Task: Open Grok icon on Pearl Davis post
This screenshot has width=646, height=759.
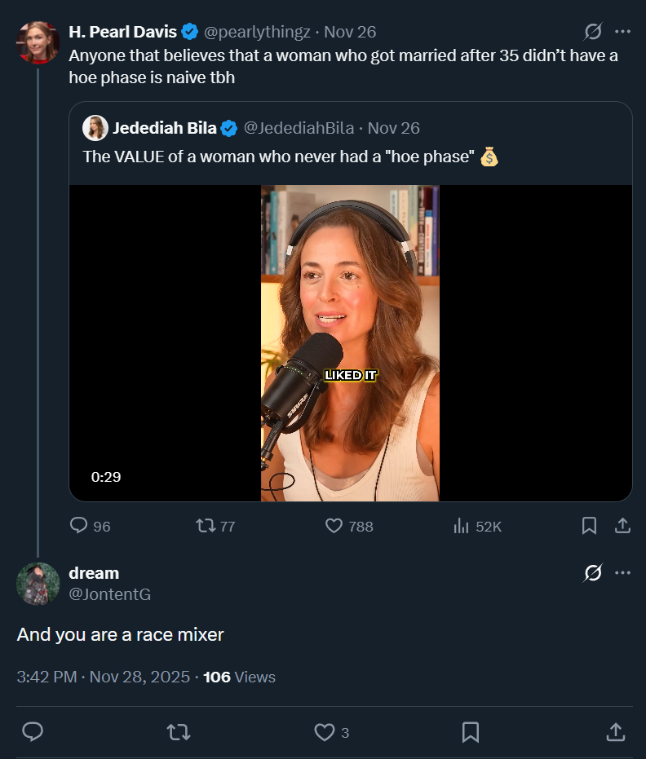Action: 593,32
